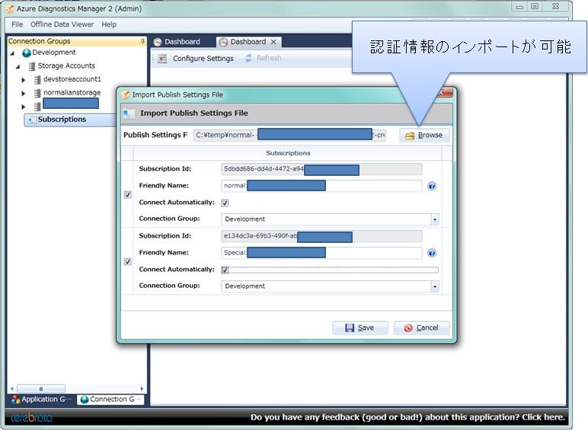Image resolution: width=588 pixels, height=431 pixels.
Task: Maximize the Azure Diagnostics Manager window
Action: point(535,6)
